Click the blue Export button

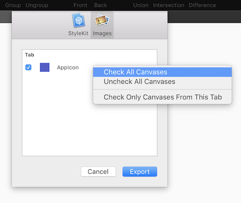pos(140,171)
